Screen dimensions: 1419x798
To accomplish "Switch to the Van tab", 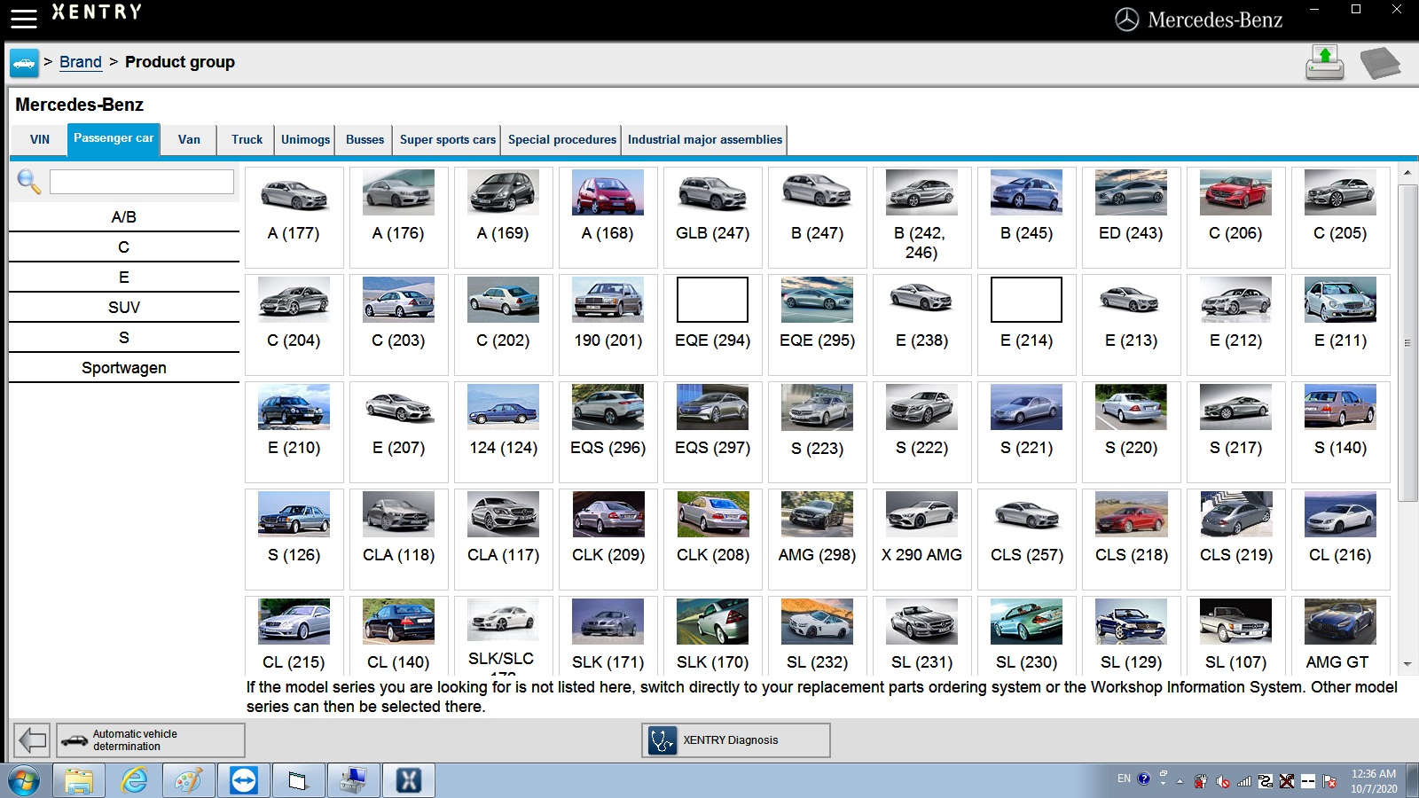I will click(x=189, y=139).
